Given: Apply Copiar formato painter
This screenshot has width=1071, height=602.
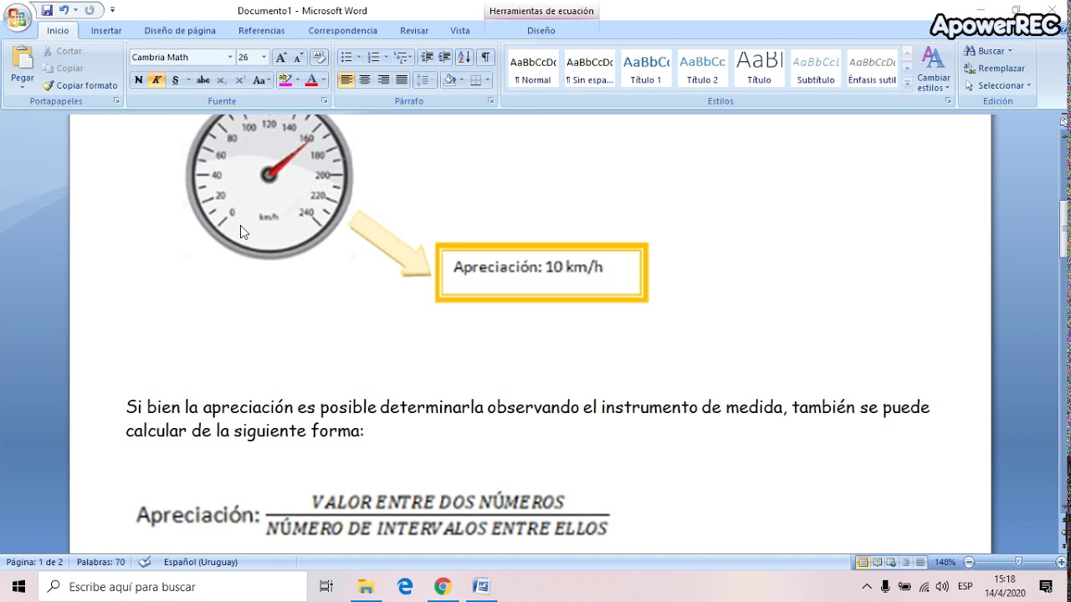Looking at the screenshot, I should pos(80,85).
